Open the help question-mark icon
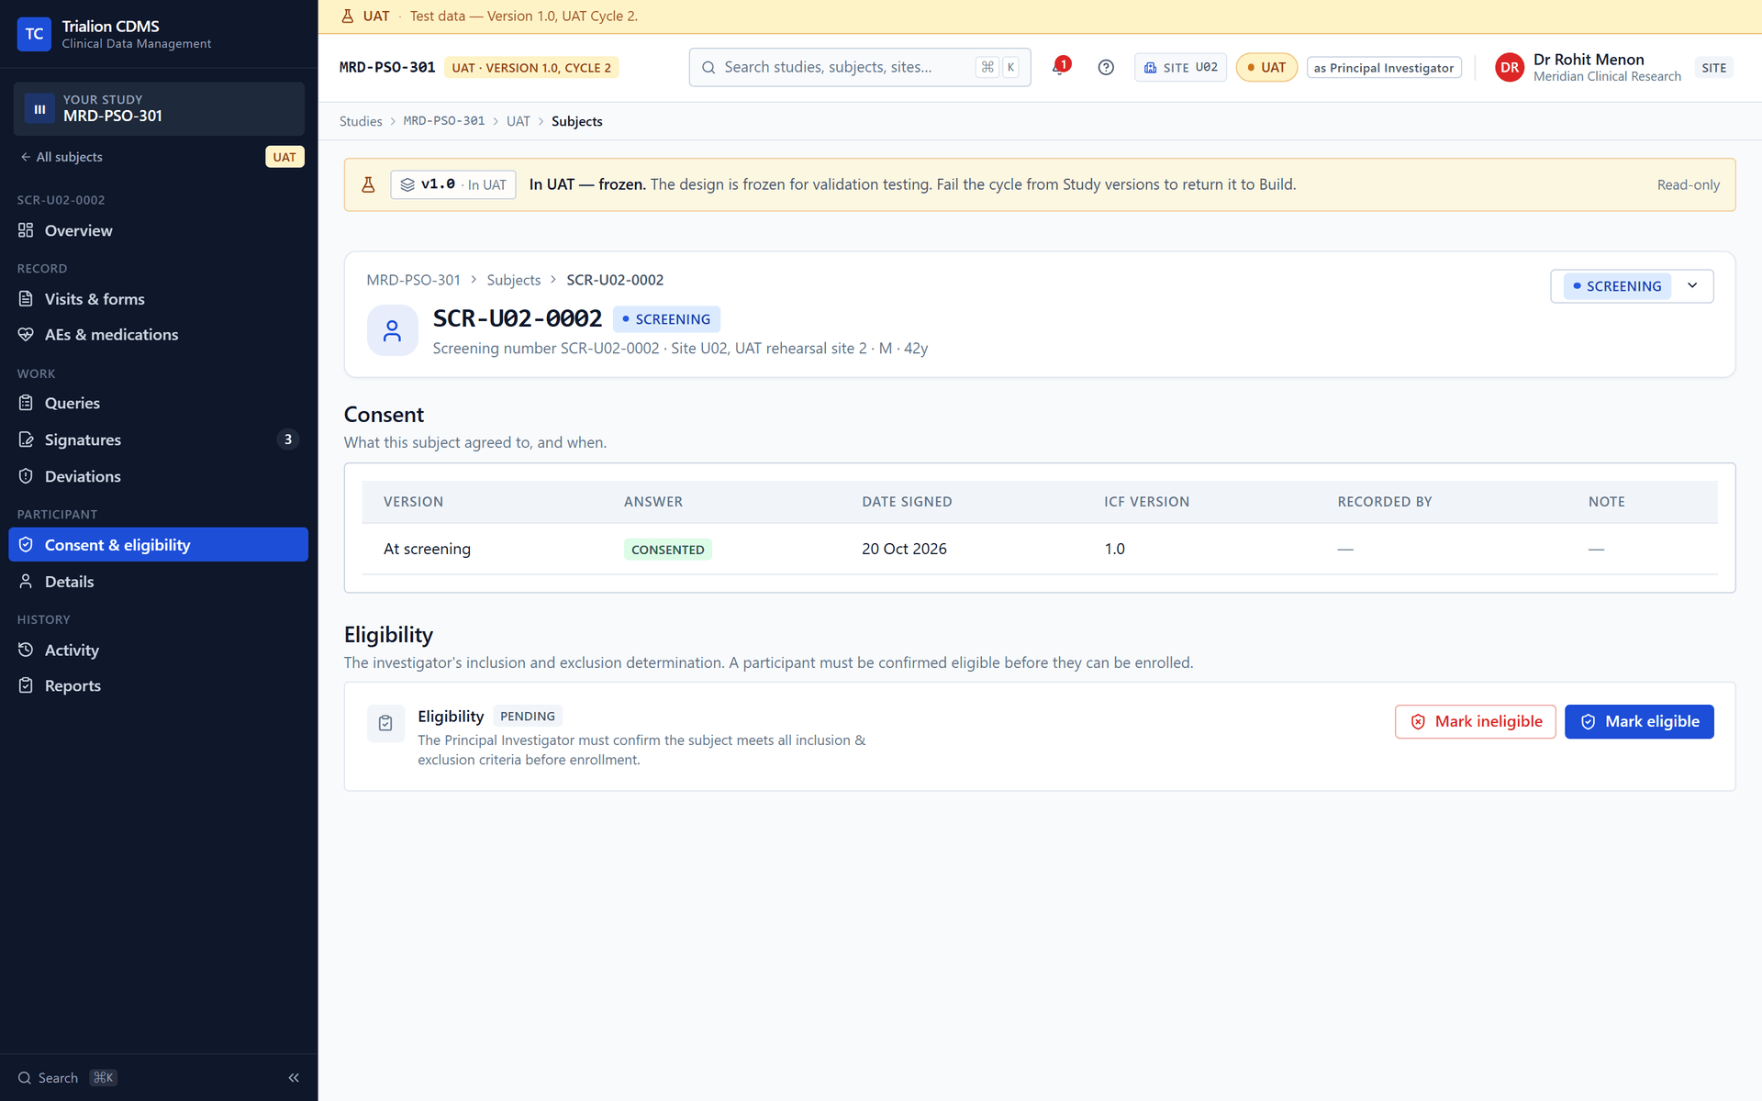 [1106, 67]
